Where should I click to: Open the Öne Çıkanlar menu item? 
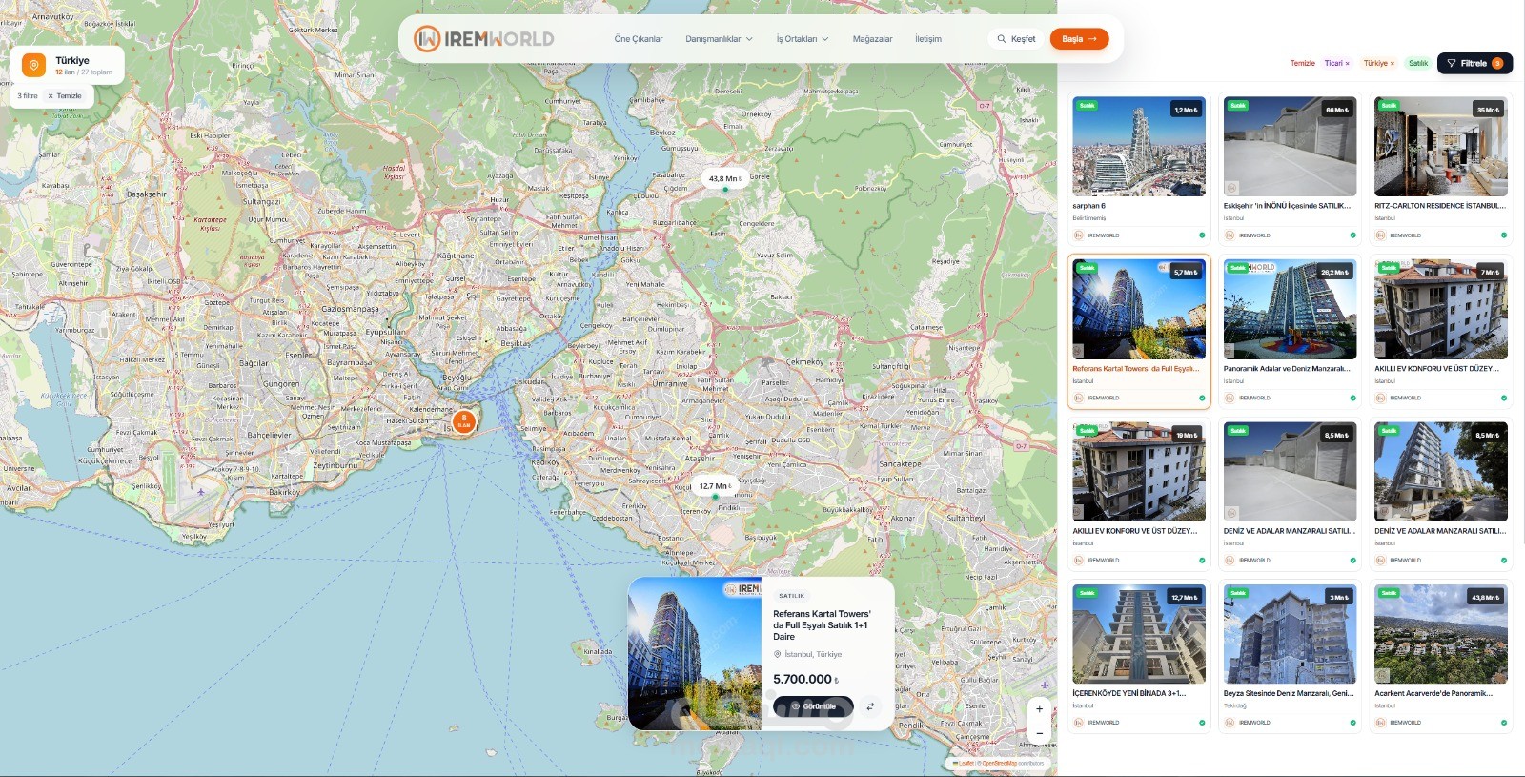(x=639, y=39)
